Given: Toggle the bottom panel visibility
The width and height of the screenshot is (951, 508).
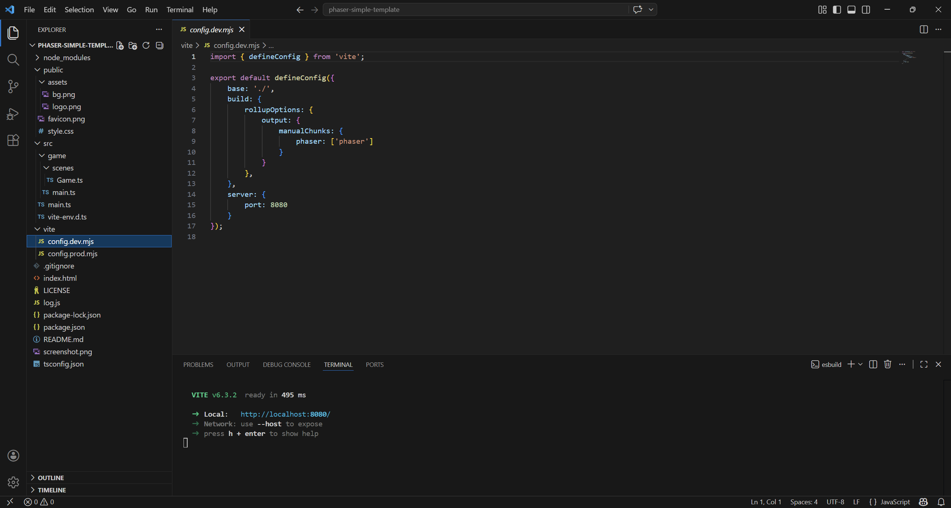Looking at the screenshot, I should coord(851,10).
